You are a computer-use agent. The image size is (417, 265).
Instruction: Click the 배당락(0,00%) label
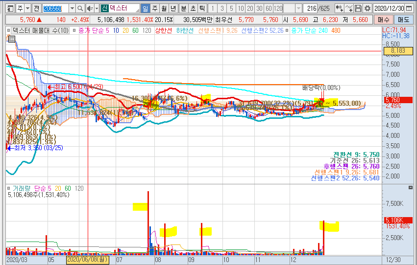pos(321,88)
